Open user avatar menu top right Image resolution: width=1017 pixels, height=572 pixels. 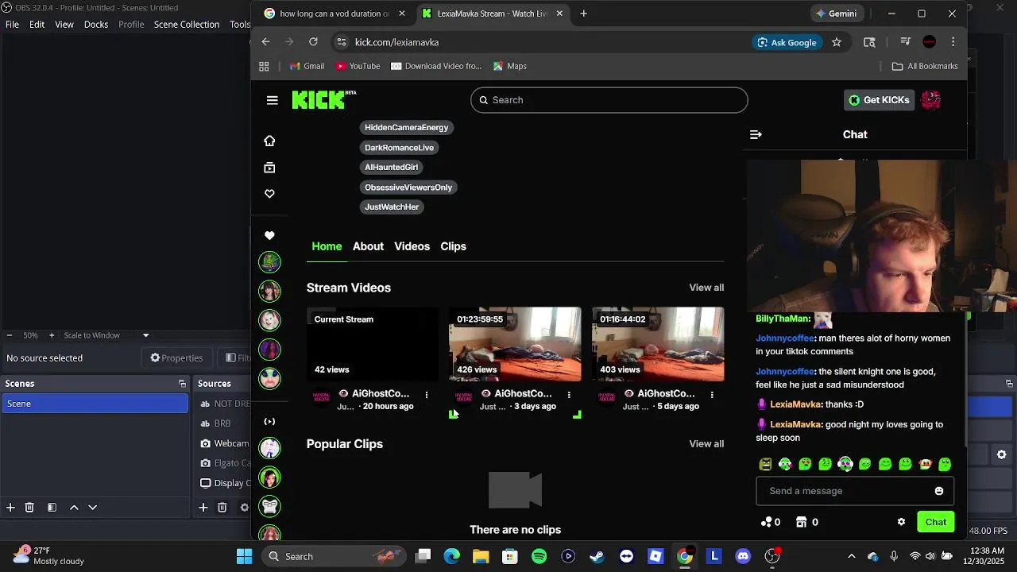point(931,100)
